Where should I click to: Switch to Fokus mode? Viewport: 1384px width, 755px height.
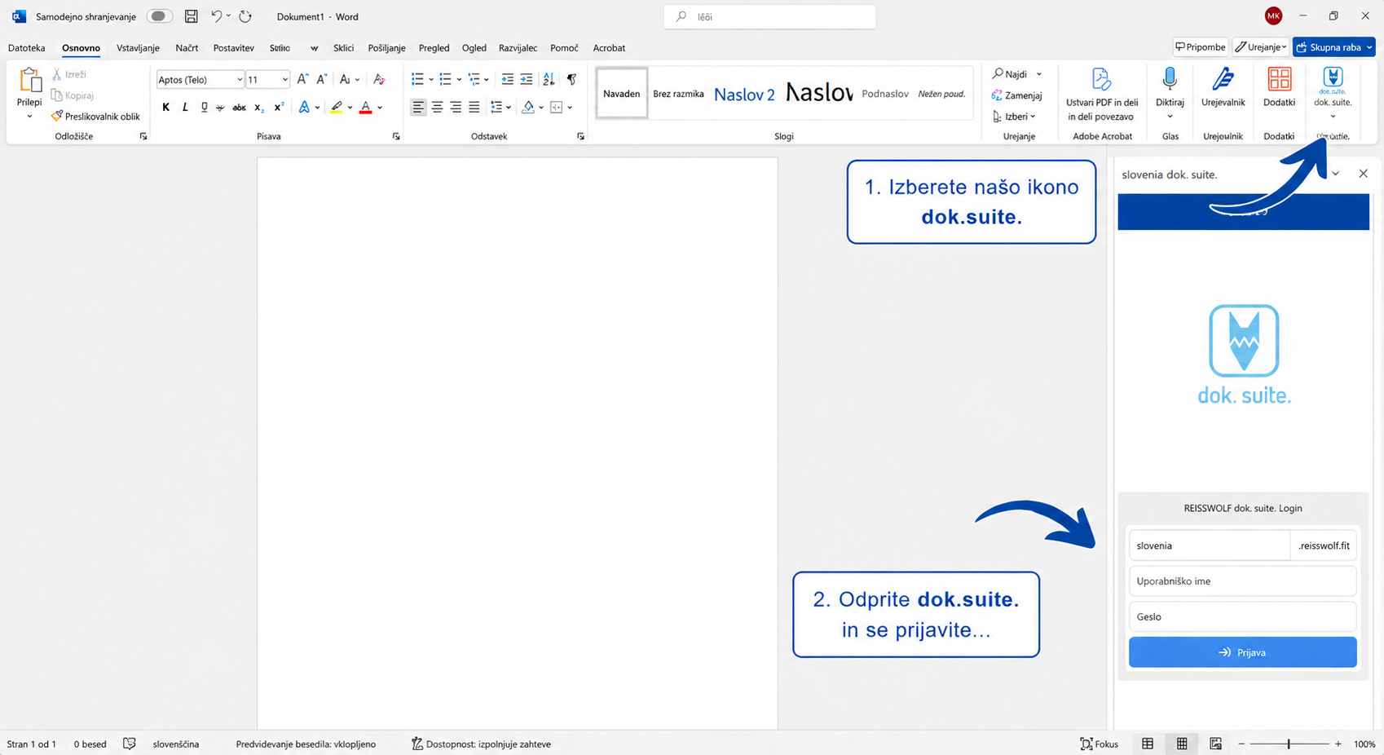click(1099, 744)
